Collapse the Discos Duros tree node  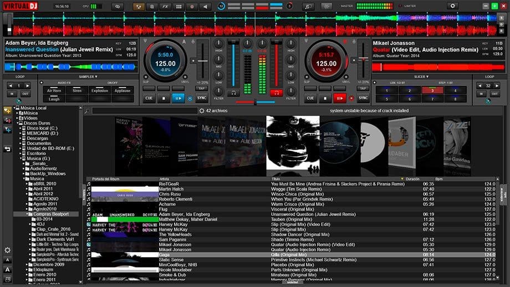coord(18,123)
